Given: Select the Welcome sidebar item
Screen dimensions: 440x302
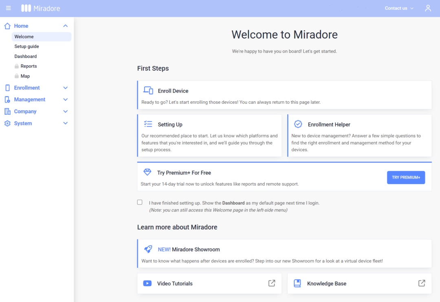Looking at the screenshot, I should click(24, 36).
